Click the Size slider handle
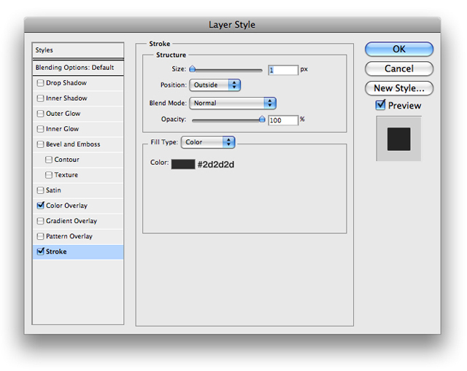 193,69
